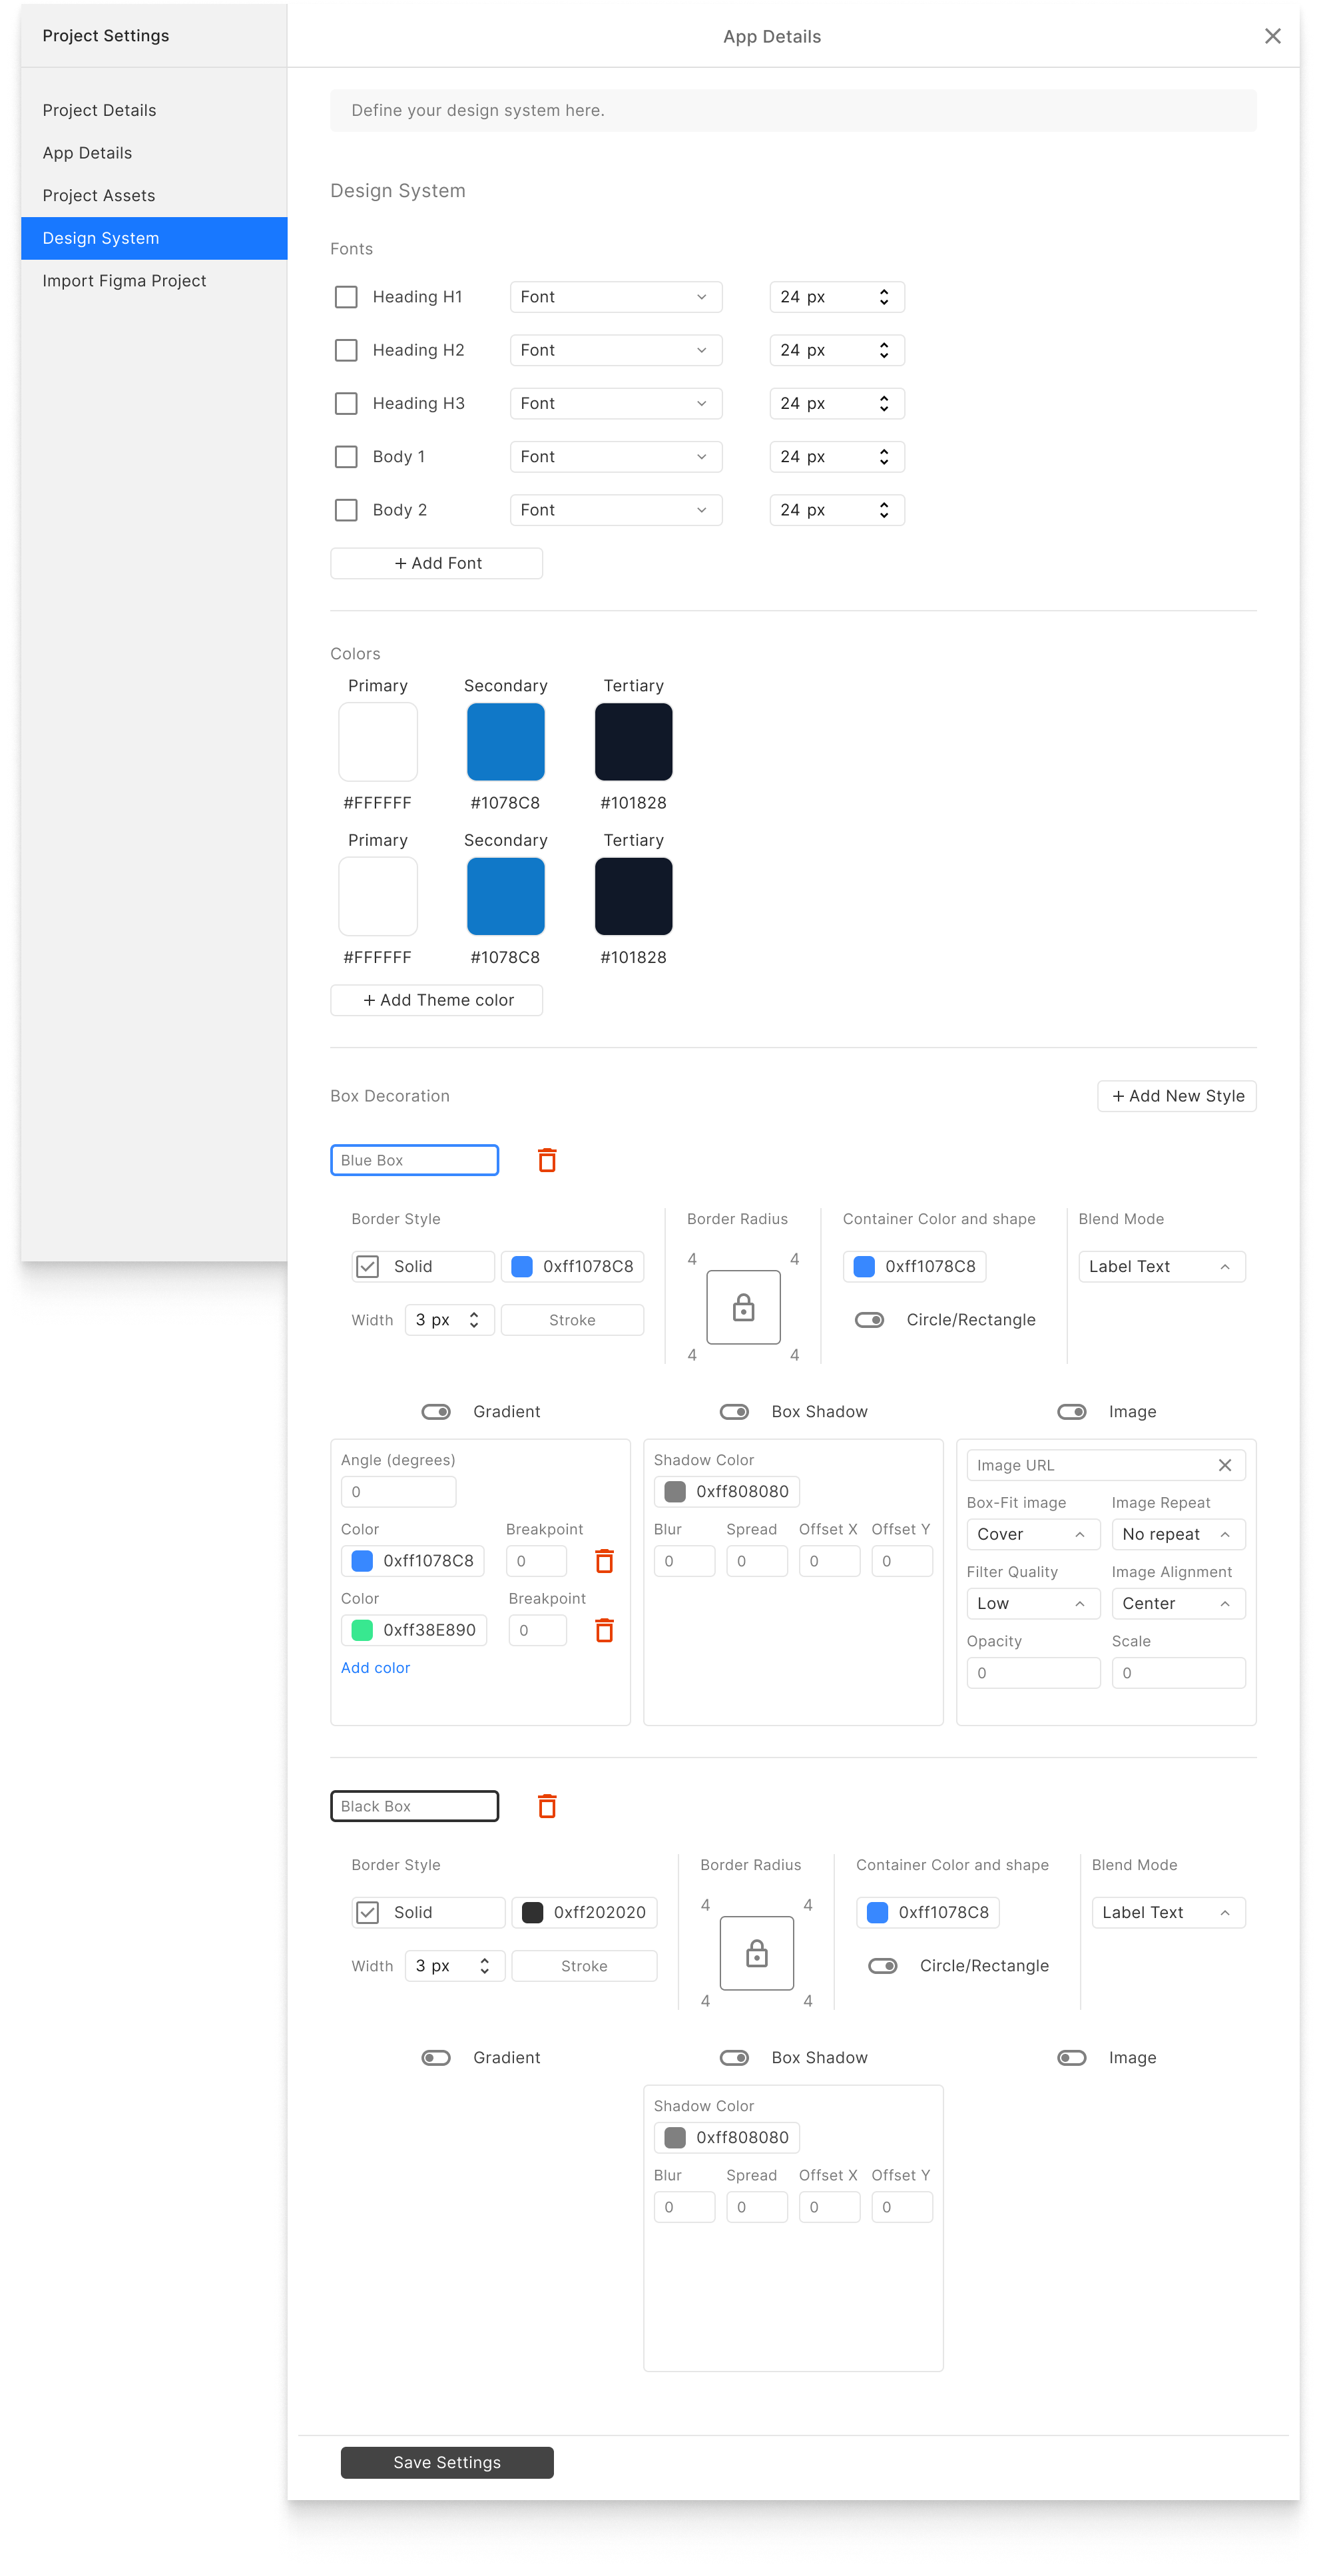The image size is (1321, 2576).
Task: Open the Blend Mode dropdown for Black Box
Action: [1167, 1912]
